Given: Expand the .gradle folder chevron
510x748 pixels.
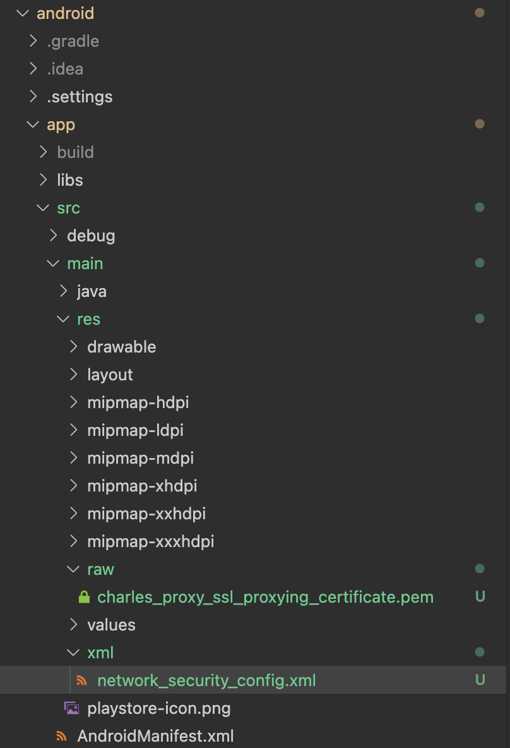Looking at the screenshot, I should pos(33,41).
